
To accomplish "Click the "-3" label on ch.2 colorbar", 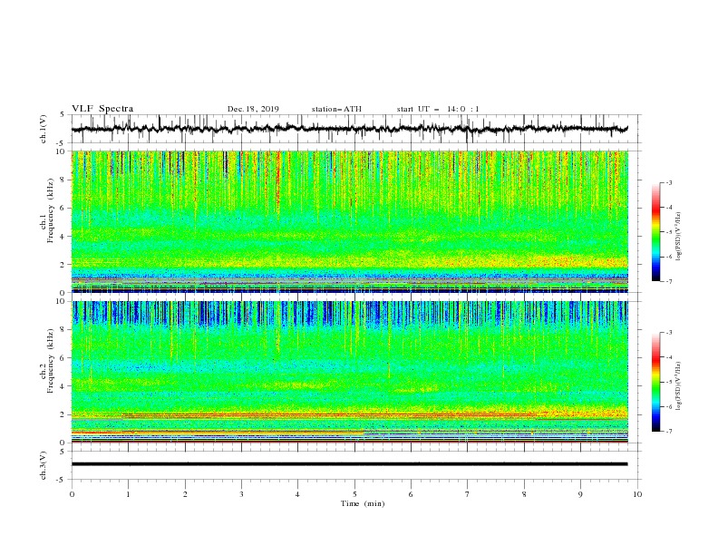I will point(669,333).
